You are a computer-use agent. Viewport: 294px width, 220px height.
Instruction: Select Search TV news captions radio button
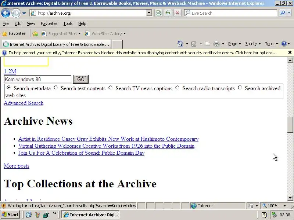pyautogui.click(x=111, y=88)
